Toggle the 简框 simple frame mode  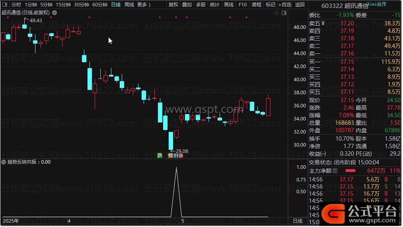pos(257,5)
